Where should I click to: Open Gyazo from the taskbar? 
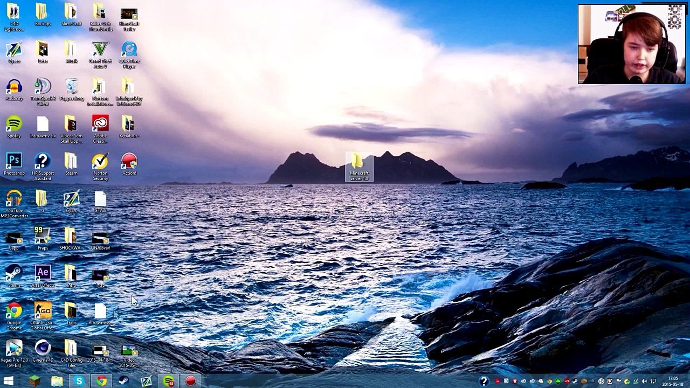pos(146,381)
